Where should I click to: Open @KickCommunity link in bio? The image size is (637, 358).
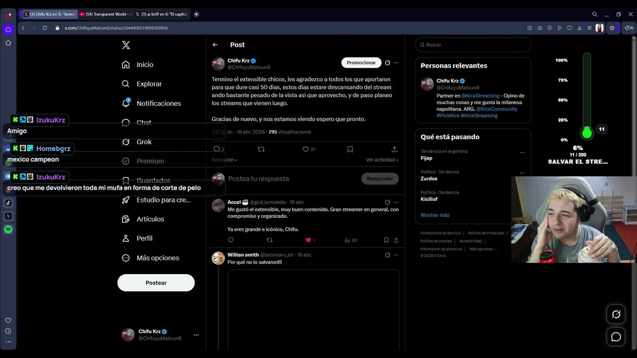(497, 109)
